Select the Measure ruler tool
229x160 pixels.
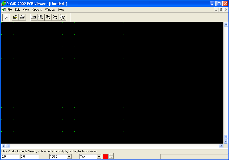coord(34,17)
